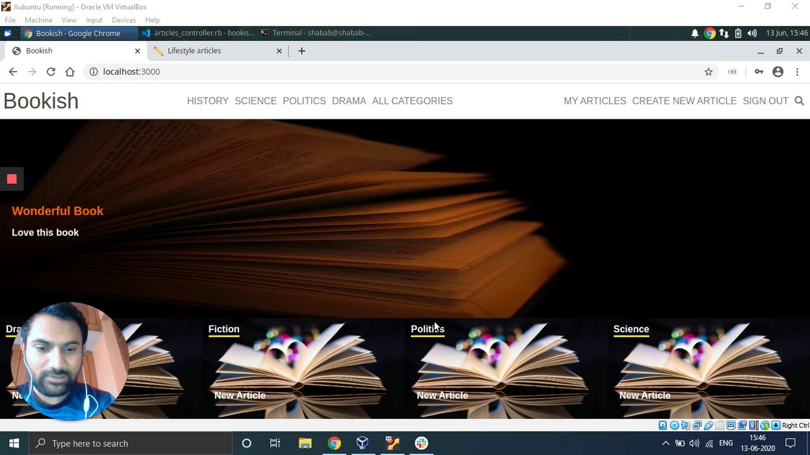Open Windows Task View
This screenshot has height=455, width=810.
275,444
